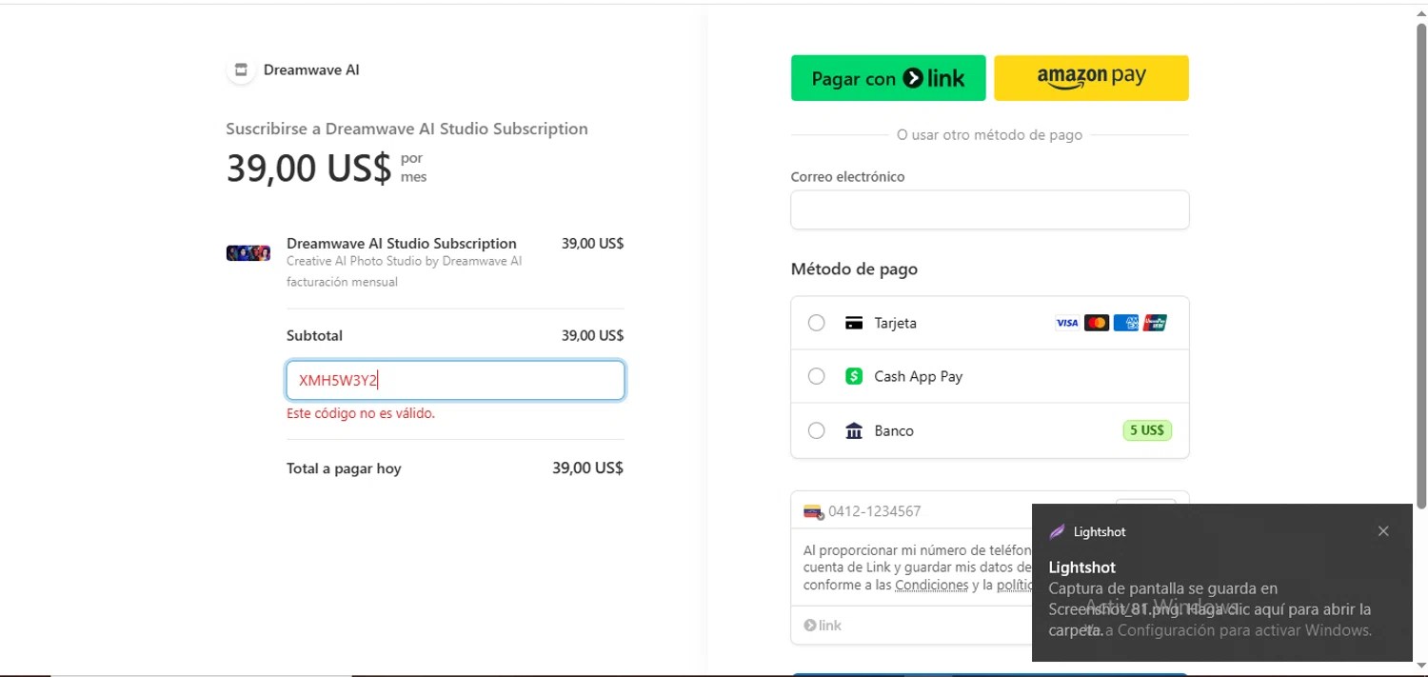Dismiss the Lightshot notification
This screenshot has height=677, width=1428.
coord(1383,531)
